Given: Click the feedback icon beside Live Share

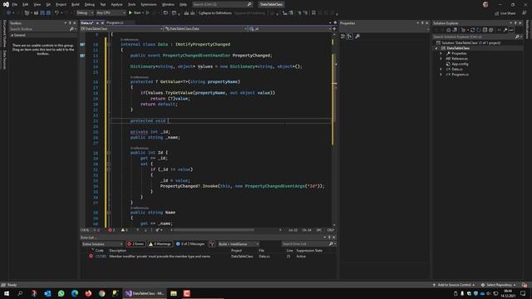Looking at the screenshot, I should point(525,13).
